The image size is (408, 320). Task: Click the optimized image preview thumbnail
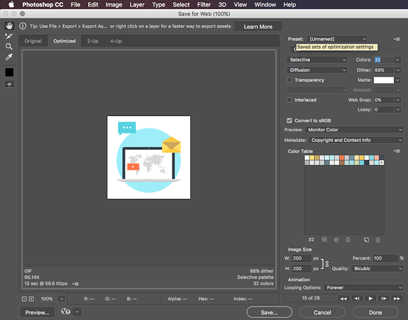pyautogui.click(x=149, y=157)
